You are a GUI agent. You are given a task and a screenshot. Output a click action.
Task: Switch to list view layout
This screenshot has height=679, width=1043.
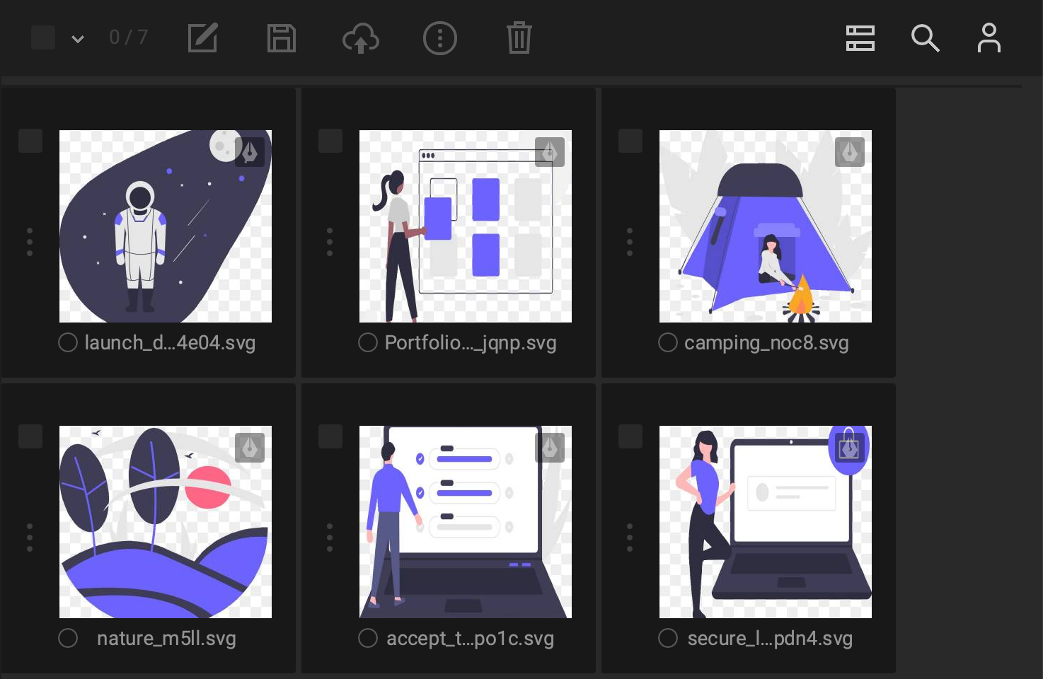pyautogui.click(x=860, y=38)
